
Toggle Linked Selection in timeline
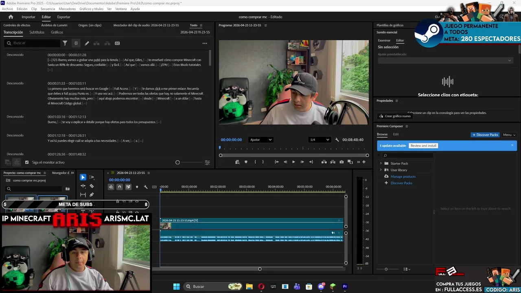tap(128, 187)
